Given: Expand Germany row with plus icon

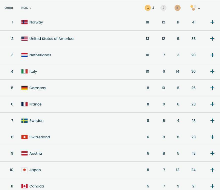Looking at the screenshot, I should pos(212,88).
